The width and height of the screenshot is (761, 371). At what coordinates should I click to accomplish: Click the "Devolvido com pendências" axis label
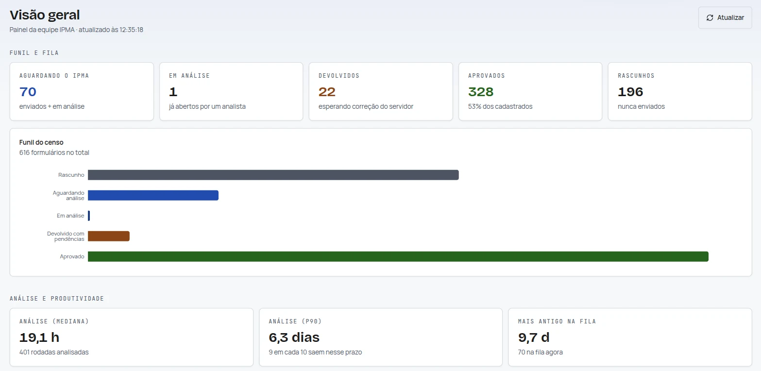[66, 236]
